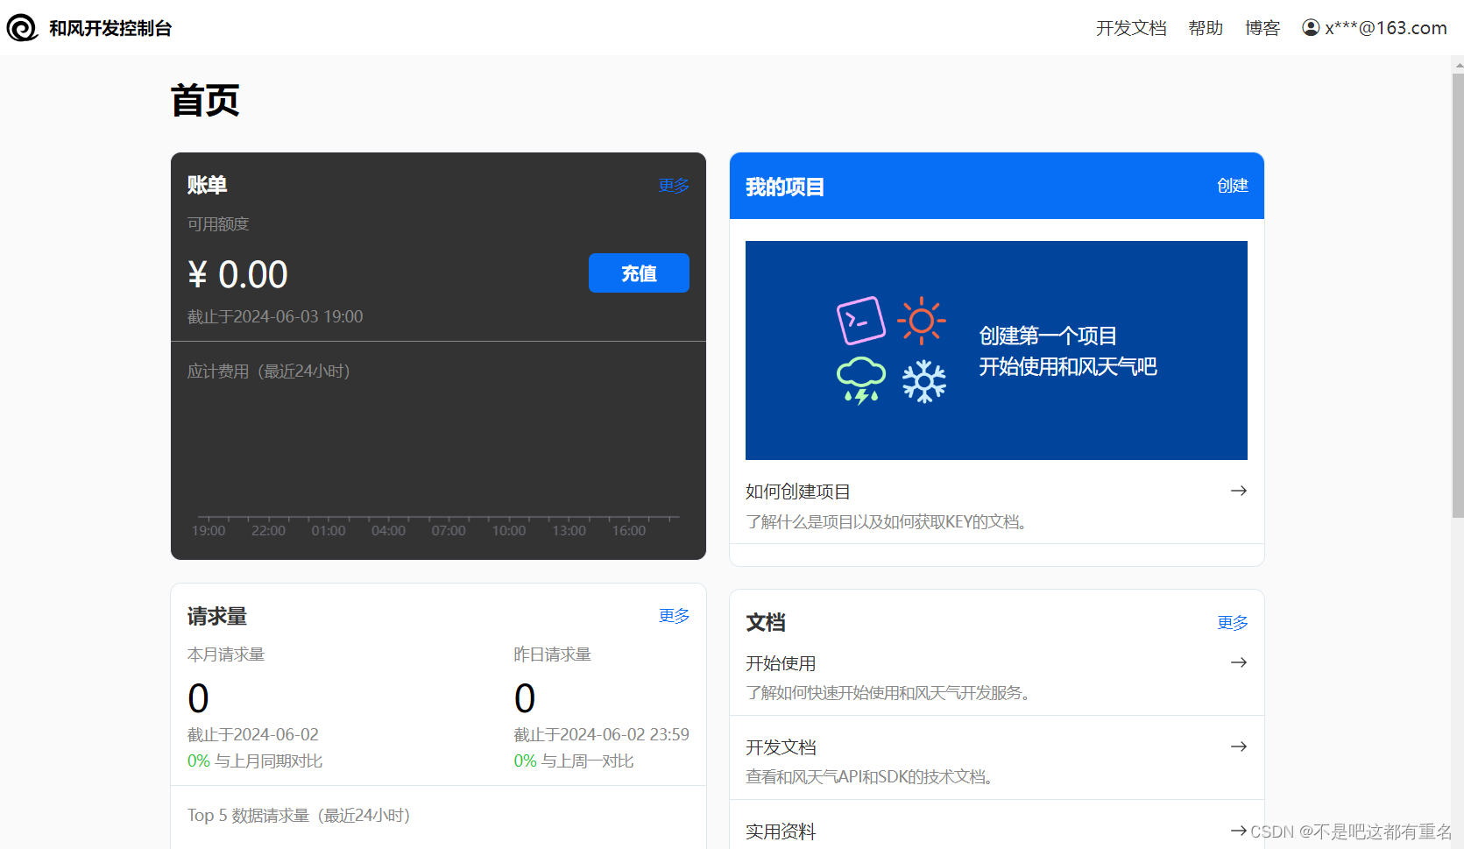This screenshot has width=1464, height=849.
Task: Click the 充值 recharge button
Action: [639, 273]
